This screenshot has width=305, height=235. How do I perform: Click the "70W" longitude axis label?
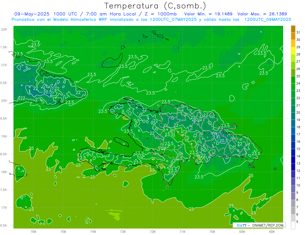click(x=212, y=231)
